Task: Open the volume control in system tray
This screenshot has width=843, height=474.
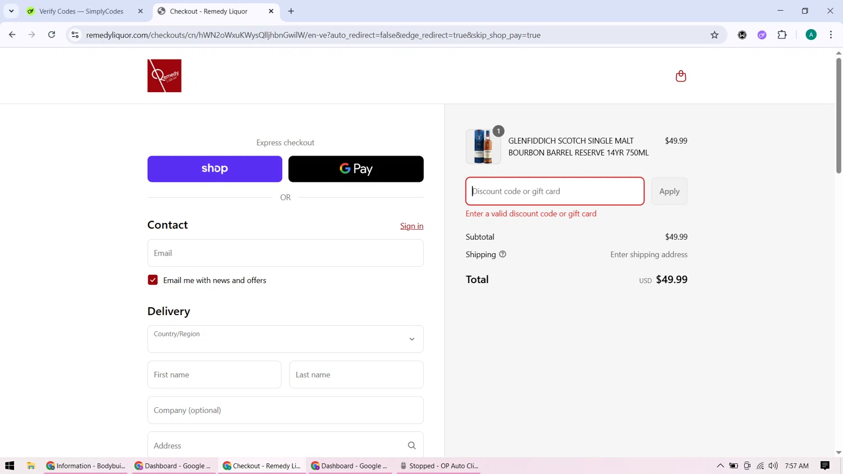Action: [773, 466]
